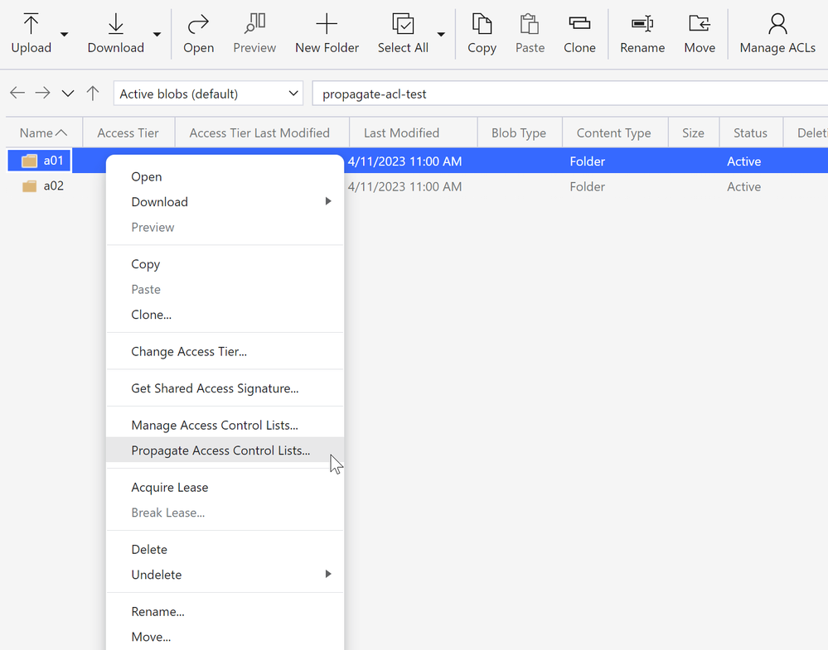This screenshot has height=650, width=828.
Task: Open the navigation history chevron
Action: coord(68,94)
